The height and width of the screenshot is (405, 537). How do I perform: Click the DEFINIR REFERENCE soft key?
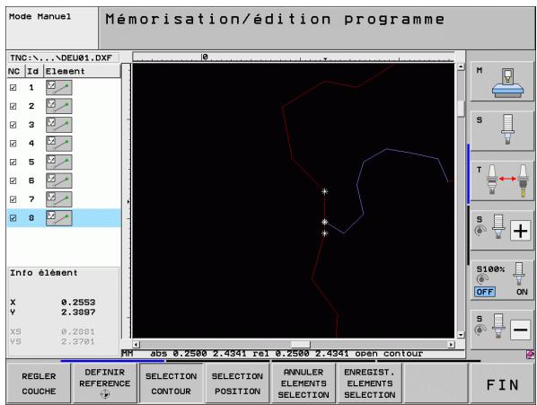click(x=105, y=383)
